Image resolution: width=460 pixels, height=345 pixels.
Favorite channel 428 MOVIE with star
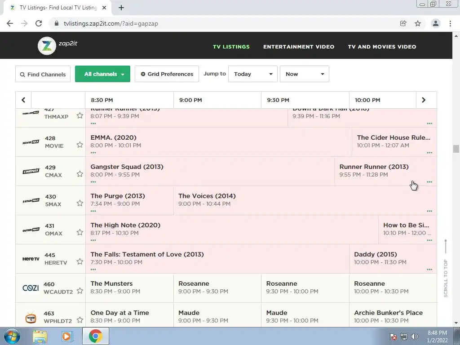pyautogui.click(x=80, y=145)
